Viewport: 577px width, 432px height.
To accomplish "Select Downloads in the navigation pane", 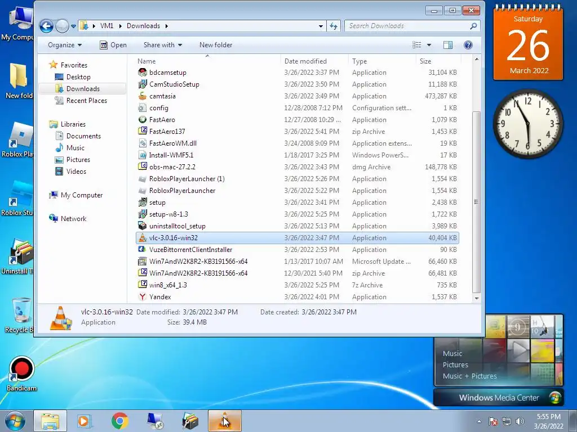I will tap(82, 88).
